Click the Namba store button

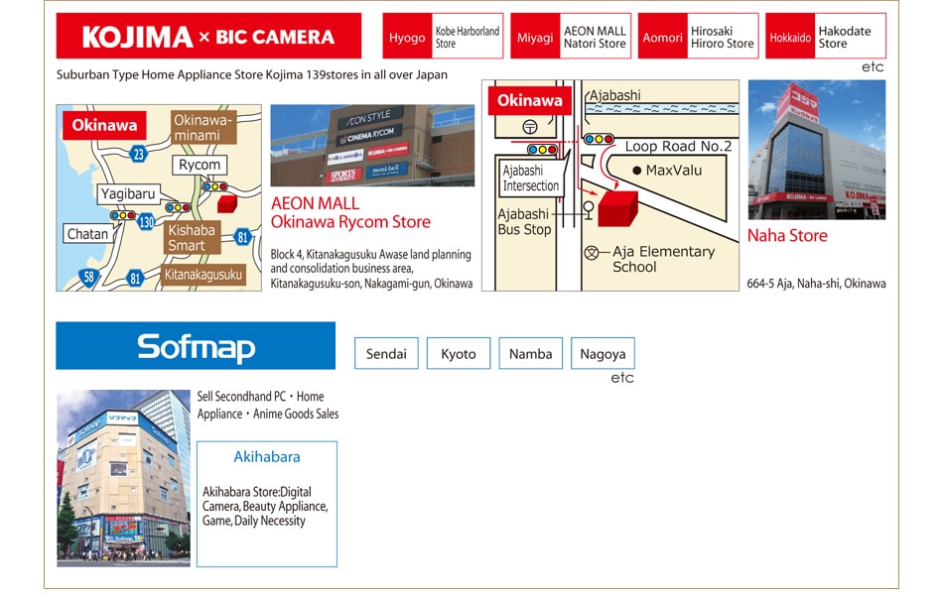point(530,354)
